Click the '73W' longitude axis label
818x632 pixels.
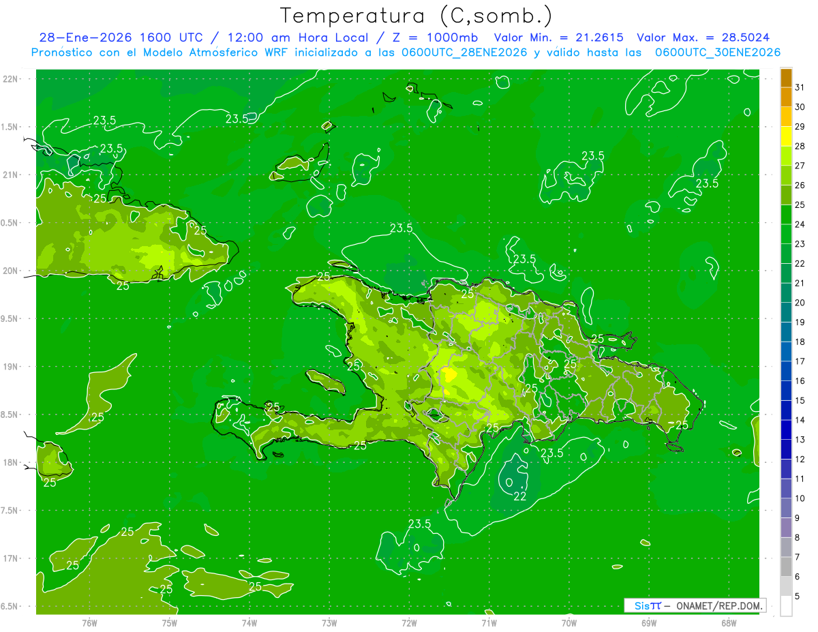tap(329, 622)
